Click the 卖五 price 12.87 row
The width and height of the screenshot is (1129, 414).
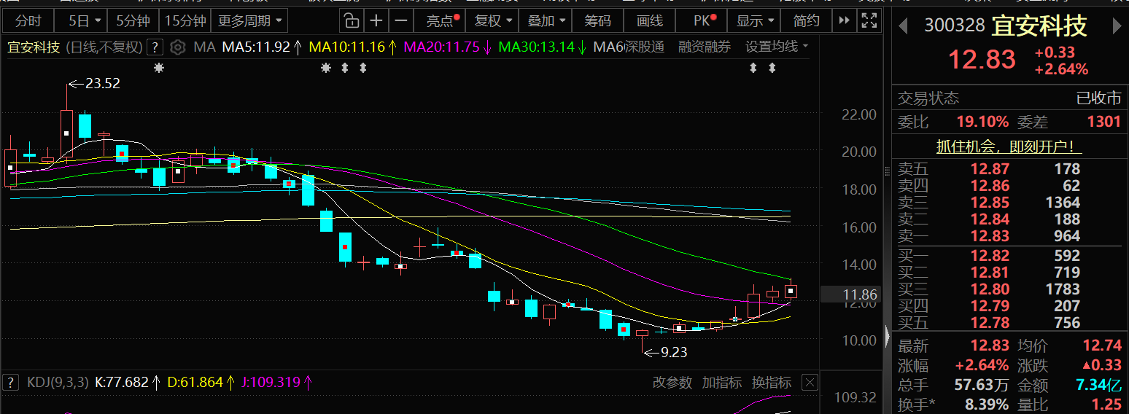990,169
